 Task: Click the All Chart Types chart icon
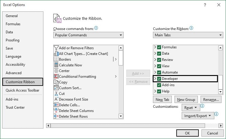click(x=56, y=54)
